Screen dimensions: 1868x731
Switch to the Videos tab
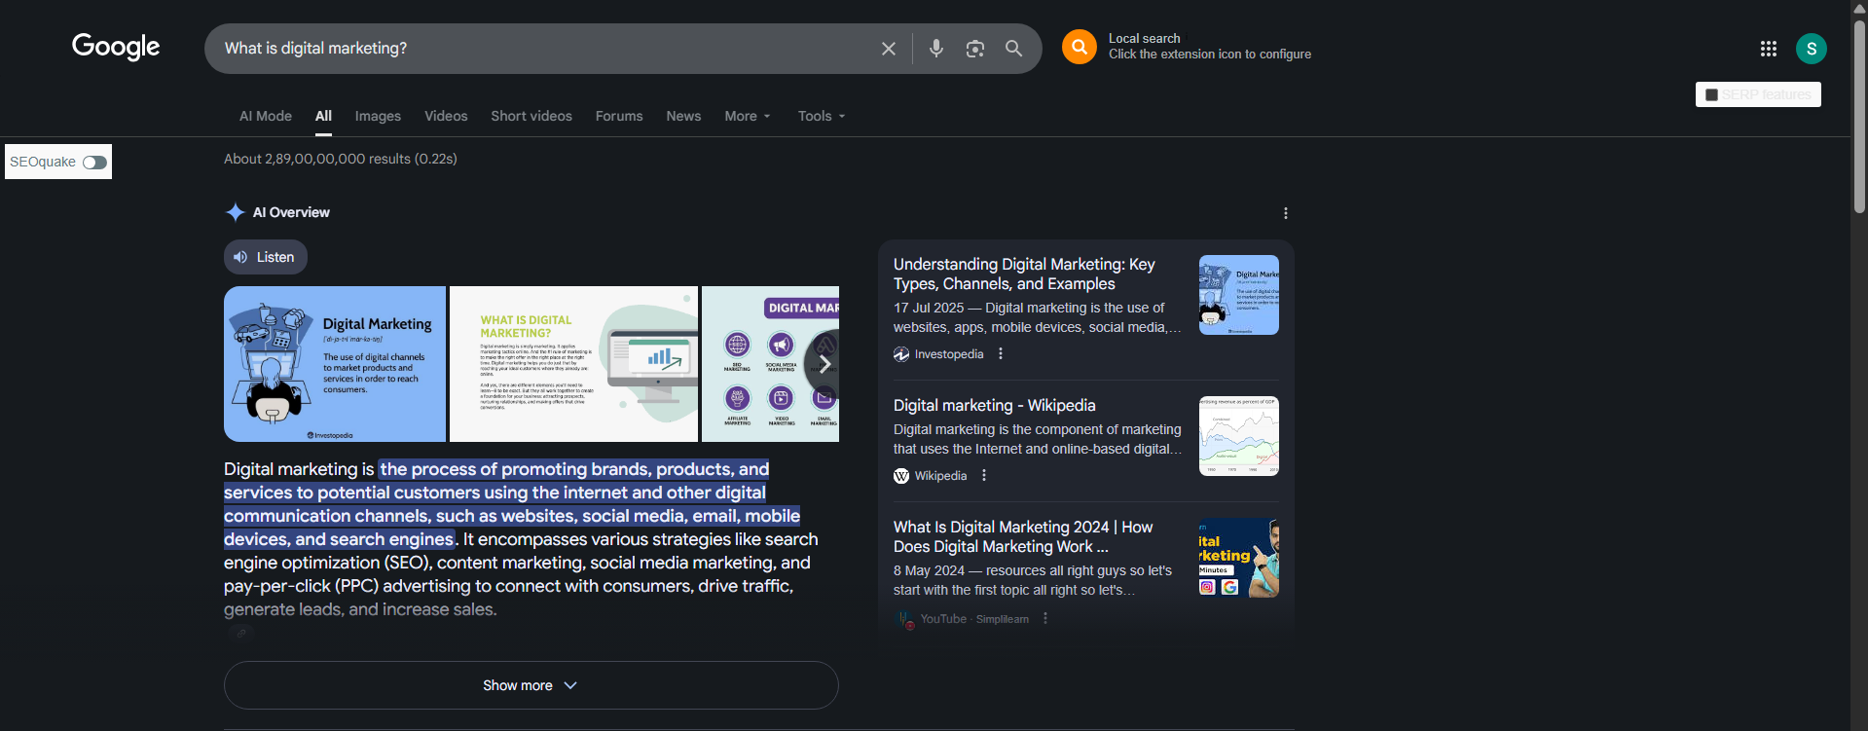[446, 116]
